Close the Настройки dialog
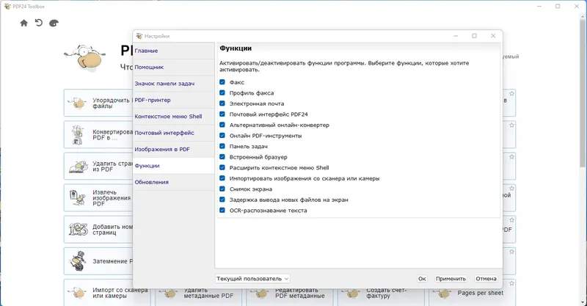Screen dimensions: 587x306 tap(493, 36)
